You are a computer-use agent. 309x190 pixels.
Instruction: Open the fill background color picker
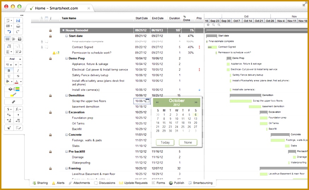pyautogui.click(x=9, y=81)
